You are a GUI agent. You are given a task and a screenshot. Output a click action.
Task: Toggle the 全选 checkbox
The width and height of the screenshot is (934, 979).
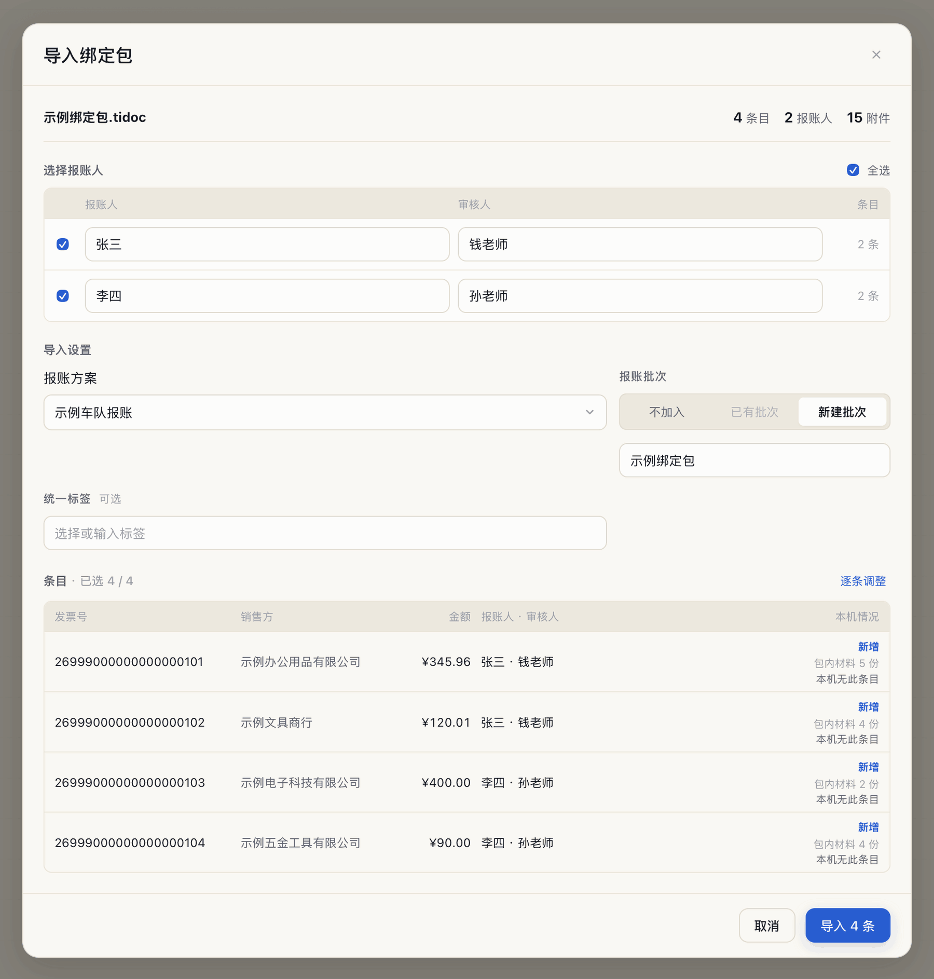(x=853, y=170)
